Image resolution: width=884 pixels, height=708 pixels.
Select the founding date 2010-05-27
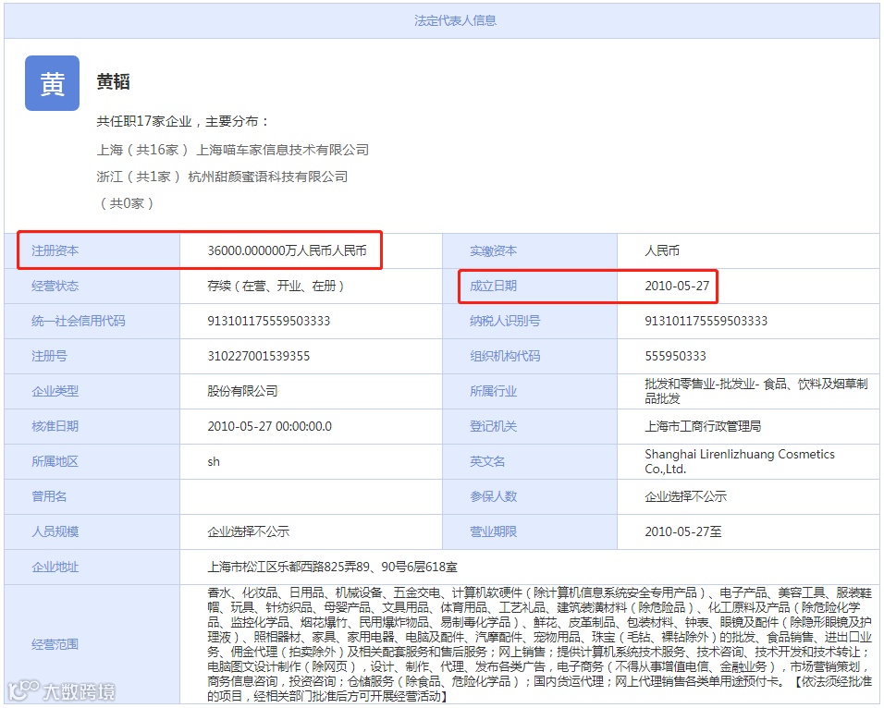(677, 286)
